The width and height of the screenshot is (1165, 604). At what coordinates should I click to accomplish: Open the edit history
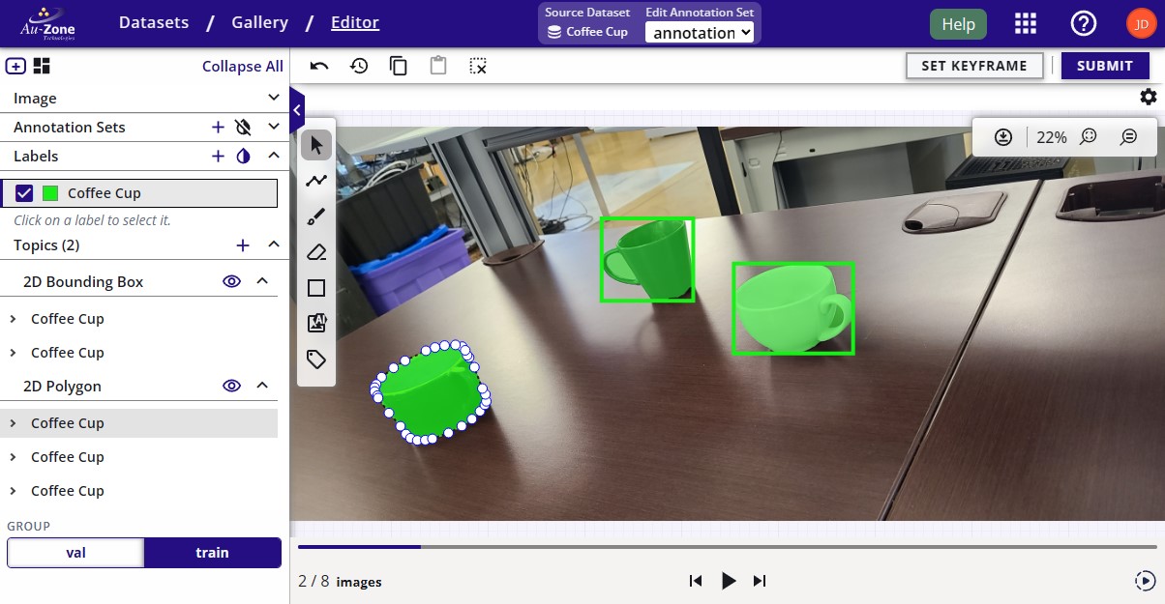point(359,66)
